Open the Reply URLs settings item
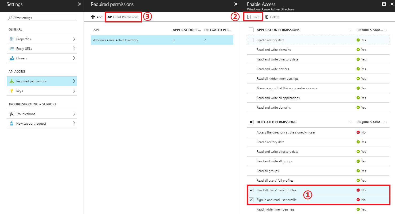The width and height of the screenshot is (395, 214). 42,49
